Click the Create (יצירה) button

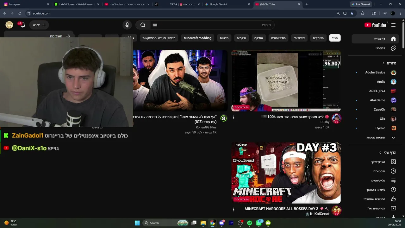coord(40,25)
